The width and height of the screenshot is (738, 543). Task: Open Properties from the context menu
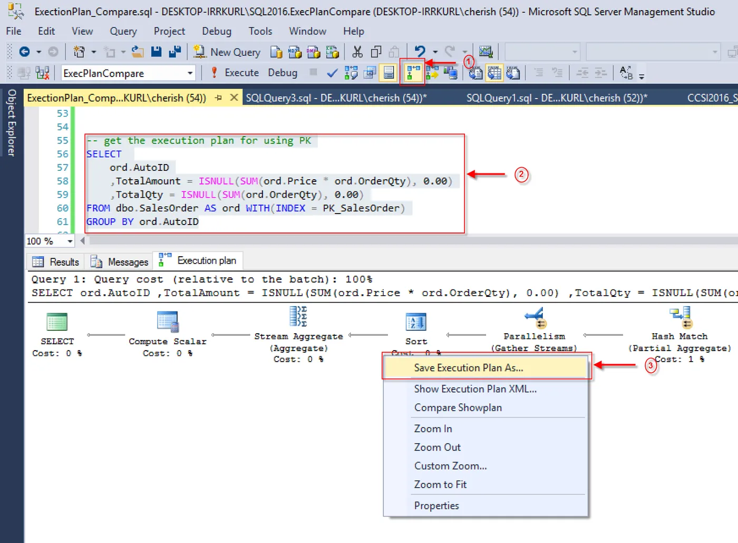(x=485, y=506)
